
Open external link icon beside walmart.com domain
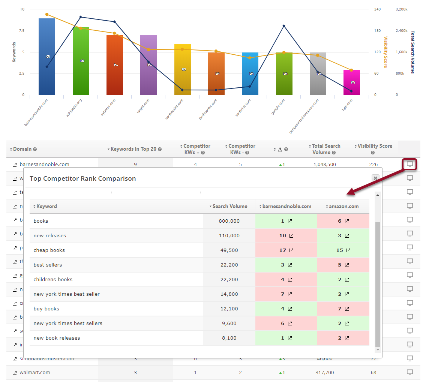(15, 373)
